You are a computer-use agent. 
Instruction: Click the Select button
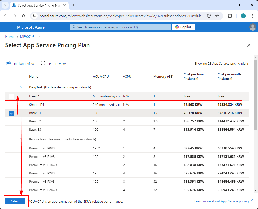click(x=15, y=201)
